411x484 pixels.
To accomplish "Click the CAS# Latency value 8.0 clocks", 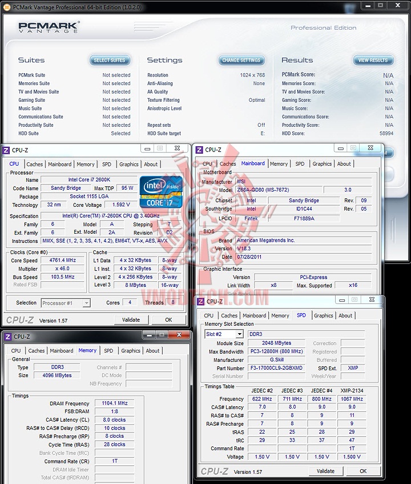I will pyautogui.click(x=114, y=420).
